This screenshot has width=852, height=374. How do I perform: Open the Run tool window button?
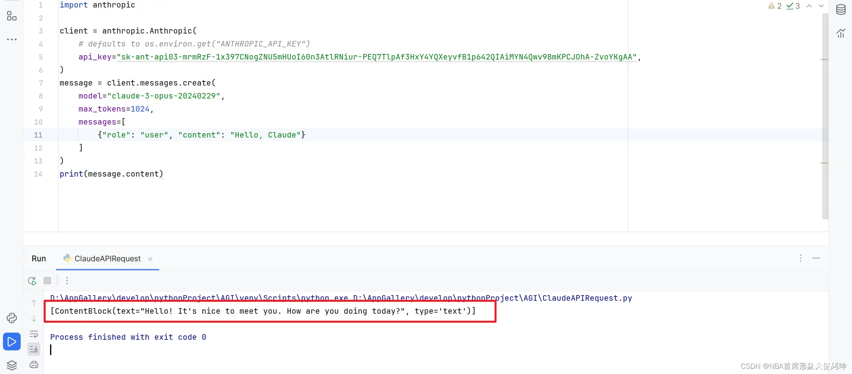[x=12, y=342]
